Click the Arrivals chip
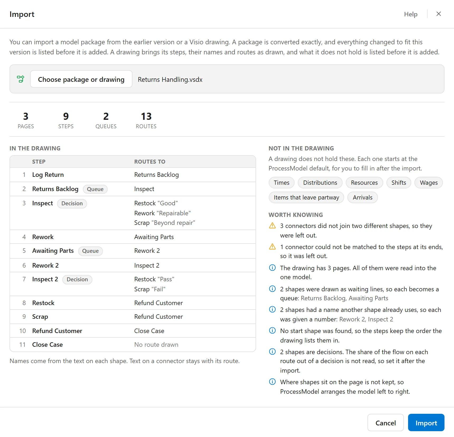The image size is (454, 437). click(x=362, y=197)
